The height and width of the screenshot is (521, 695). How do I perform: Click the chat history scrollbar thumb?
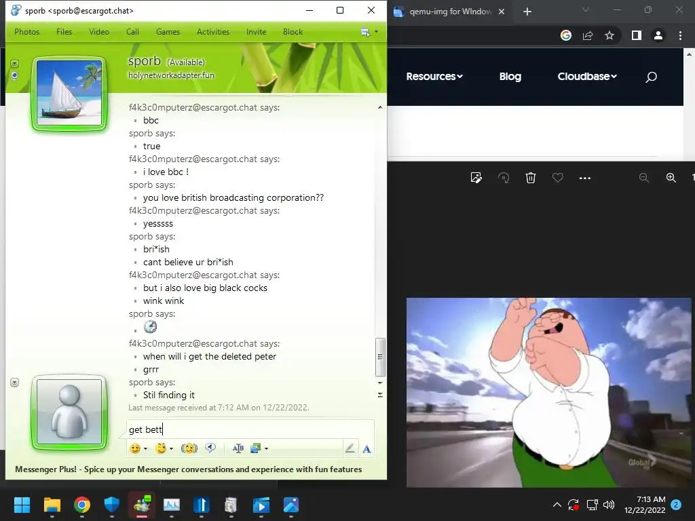(x=380, y=357)
